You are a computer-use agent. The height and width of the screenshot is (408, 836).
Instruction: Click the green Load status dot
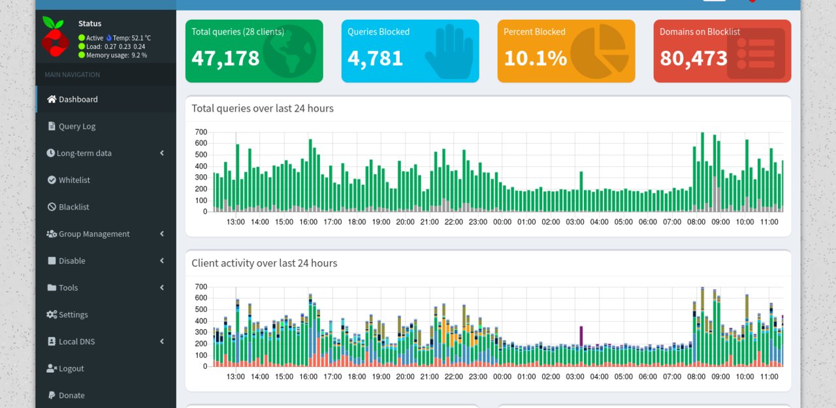pyautogui.click(x=82, y=46)
